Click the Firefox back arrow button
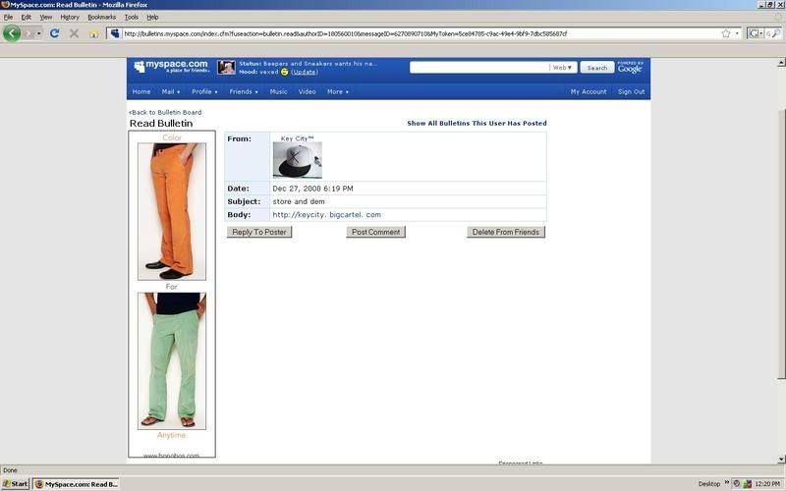The width and height of the screenshot is (786, 491). [x=13, y=33]
